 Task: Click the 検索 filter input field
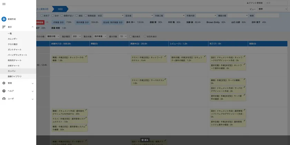point(267,16)
